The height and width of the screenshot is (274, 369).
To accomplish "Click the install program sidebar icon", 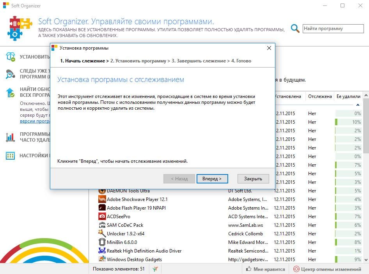I will (x=11, y=57).
